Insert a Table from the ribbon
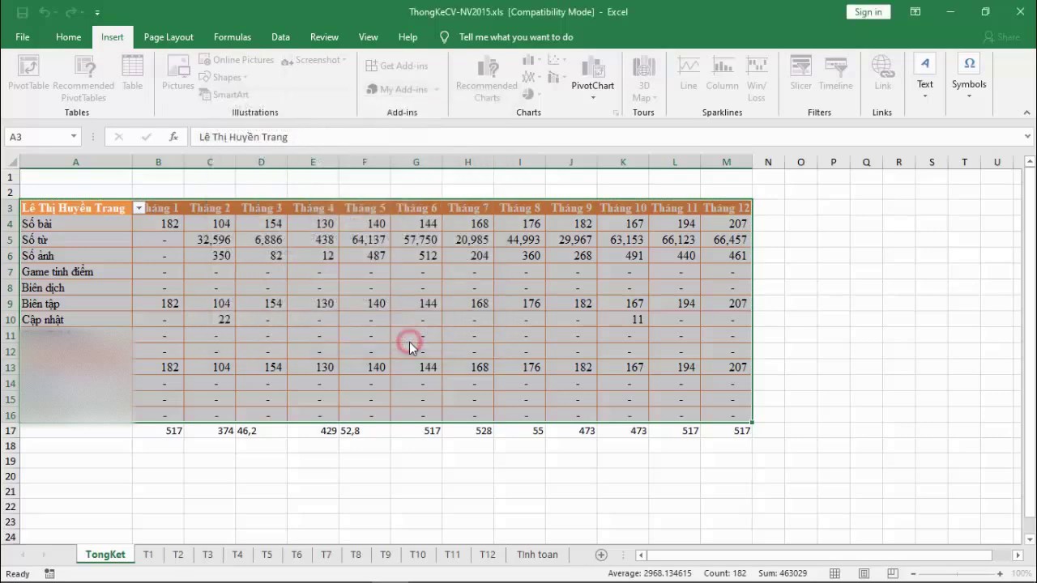 click(x=132, y=74)
